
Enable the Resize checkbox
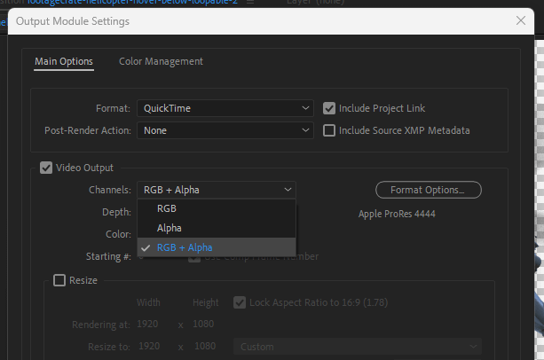click(x=59, y=280)
